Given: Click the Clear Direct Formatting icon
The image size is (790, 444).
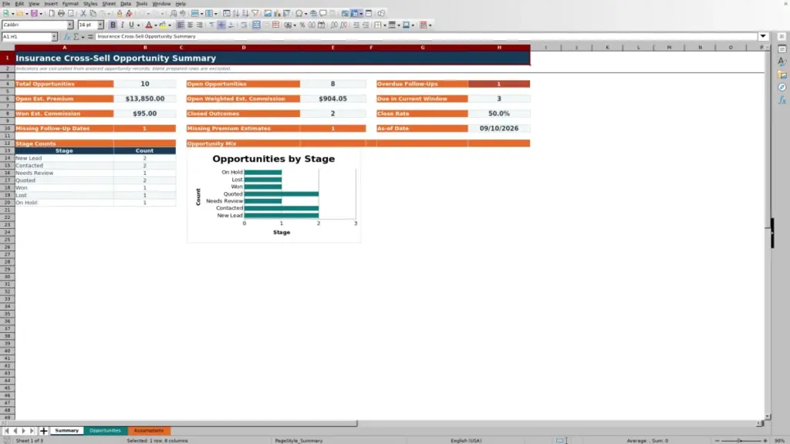Looking at the screenshot, I should pos(129,13).
